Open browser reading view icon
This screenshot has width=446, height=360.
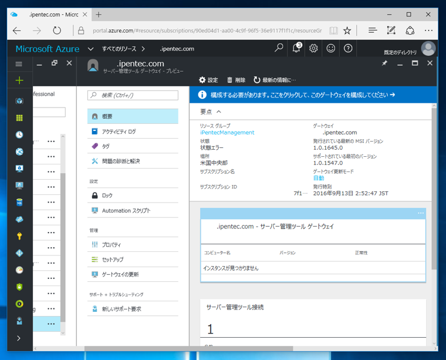[333, 31]
